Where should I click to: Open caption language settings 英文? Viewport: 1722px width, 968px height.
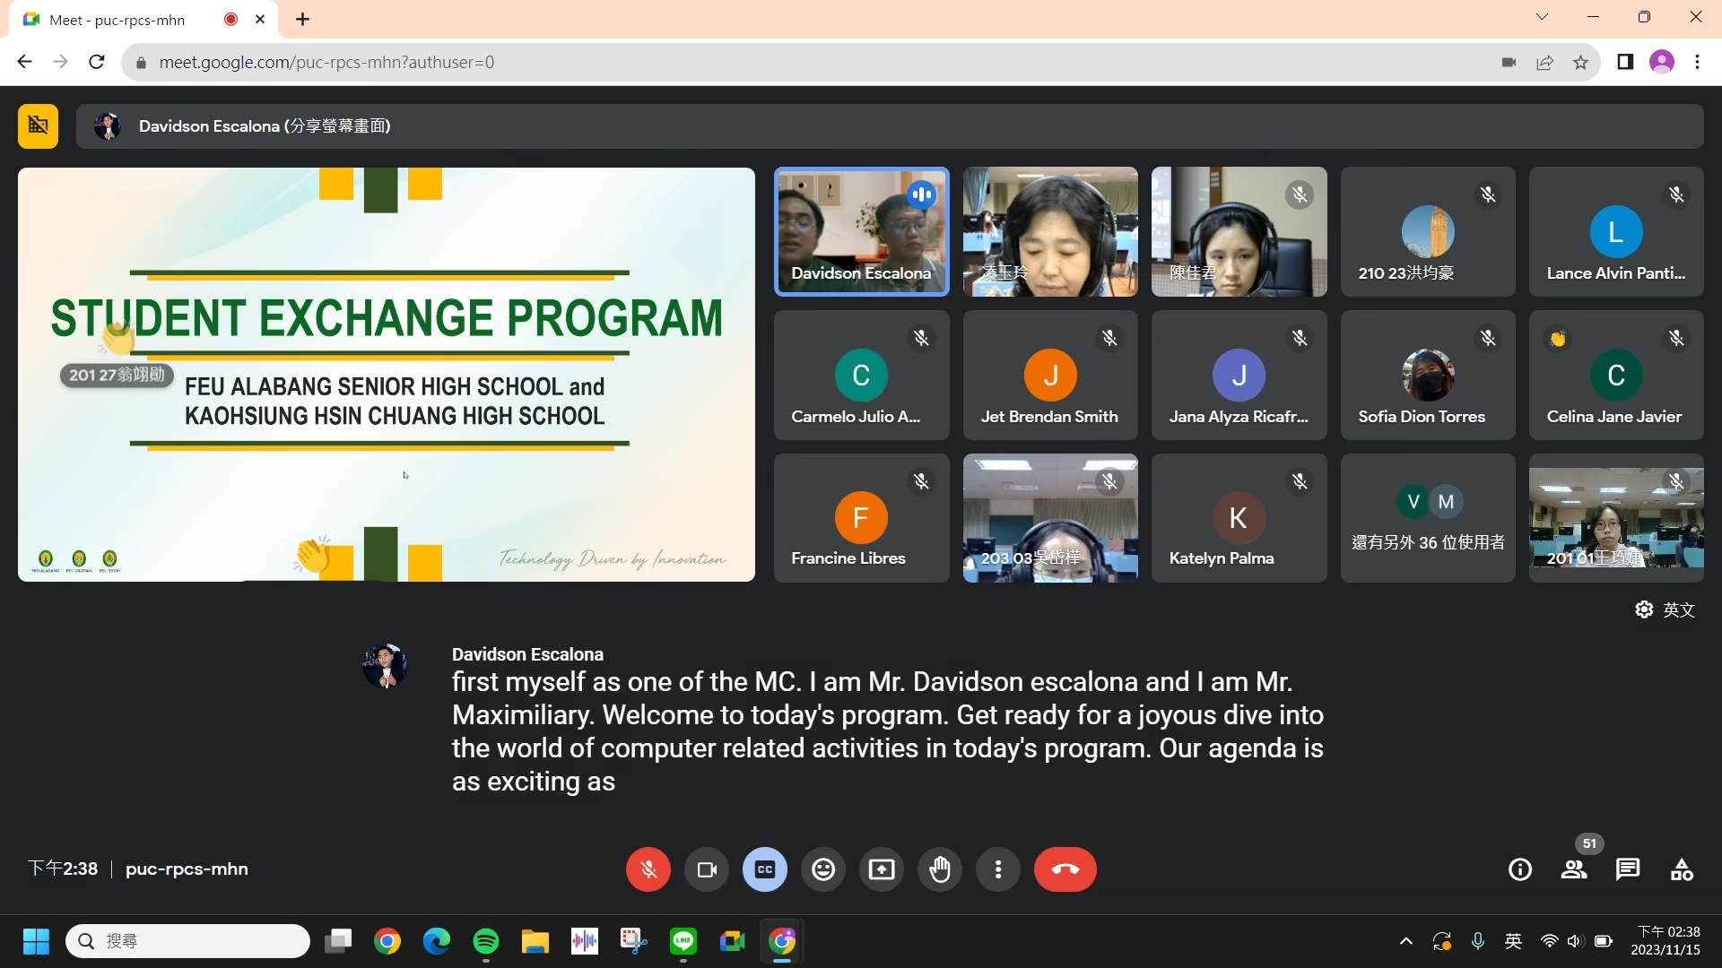pos(1665,609)
